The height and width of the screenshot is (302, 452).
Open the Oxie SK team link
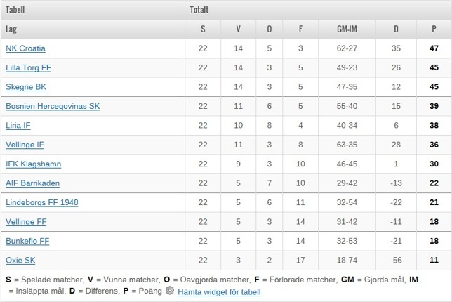pos(20,260)
